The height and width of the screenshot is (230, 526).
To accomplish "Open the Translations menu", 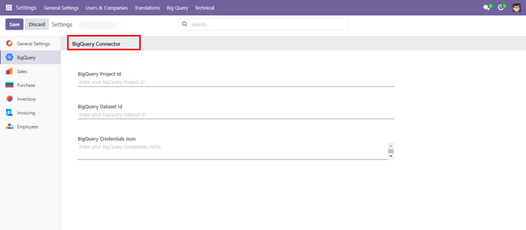I will [147, 8].
